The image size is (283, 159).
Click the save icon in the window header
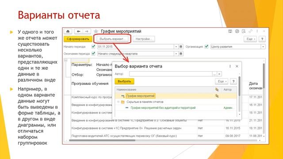pyautogui.click(x=230, y=31)
